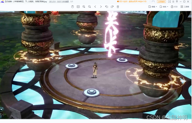The image size is (192, 123).
Task: Enter full screen view
Action: click(x=170, y=1)
